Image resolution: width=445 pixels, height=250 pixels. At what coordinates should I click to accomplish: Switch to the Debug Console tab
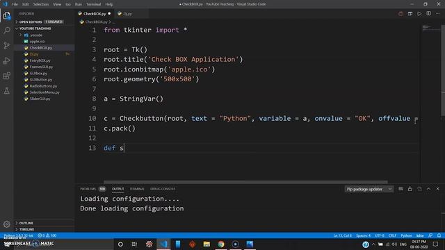pyautogui.click(x=162, y=189)
